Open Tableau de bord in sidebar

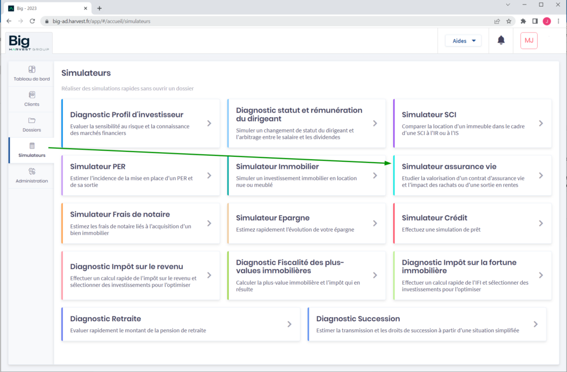pos(32,74)
